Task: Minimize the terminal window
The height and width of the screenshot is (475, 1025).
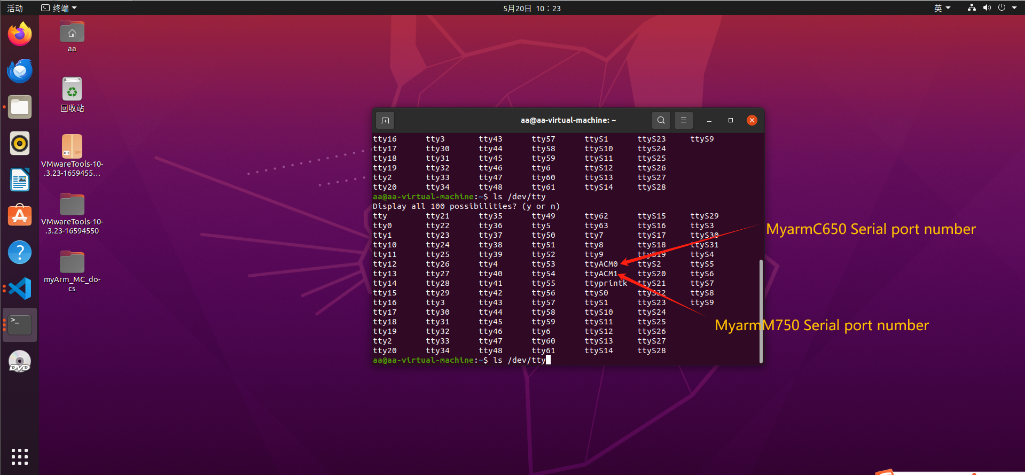Action: [709, 120]
